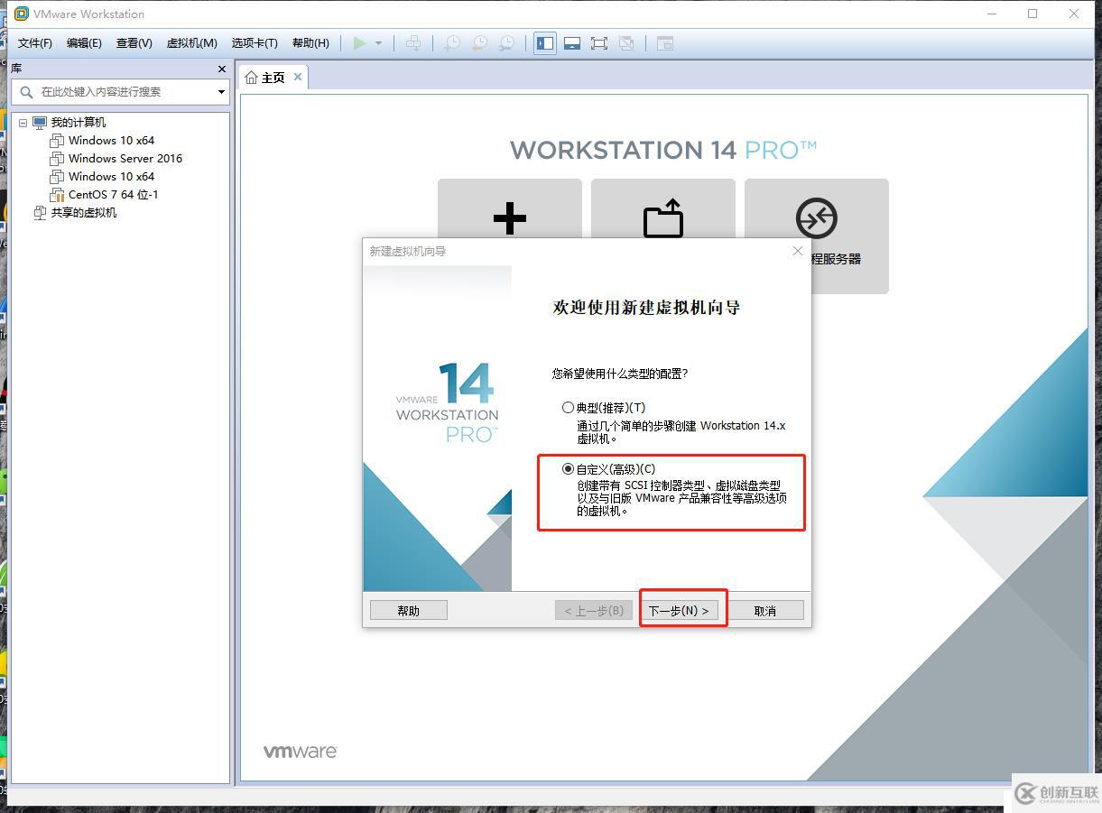Close the 新建虚拟机向导 dialog
This screenshot has height=813, width=1102.
798,251
